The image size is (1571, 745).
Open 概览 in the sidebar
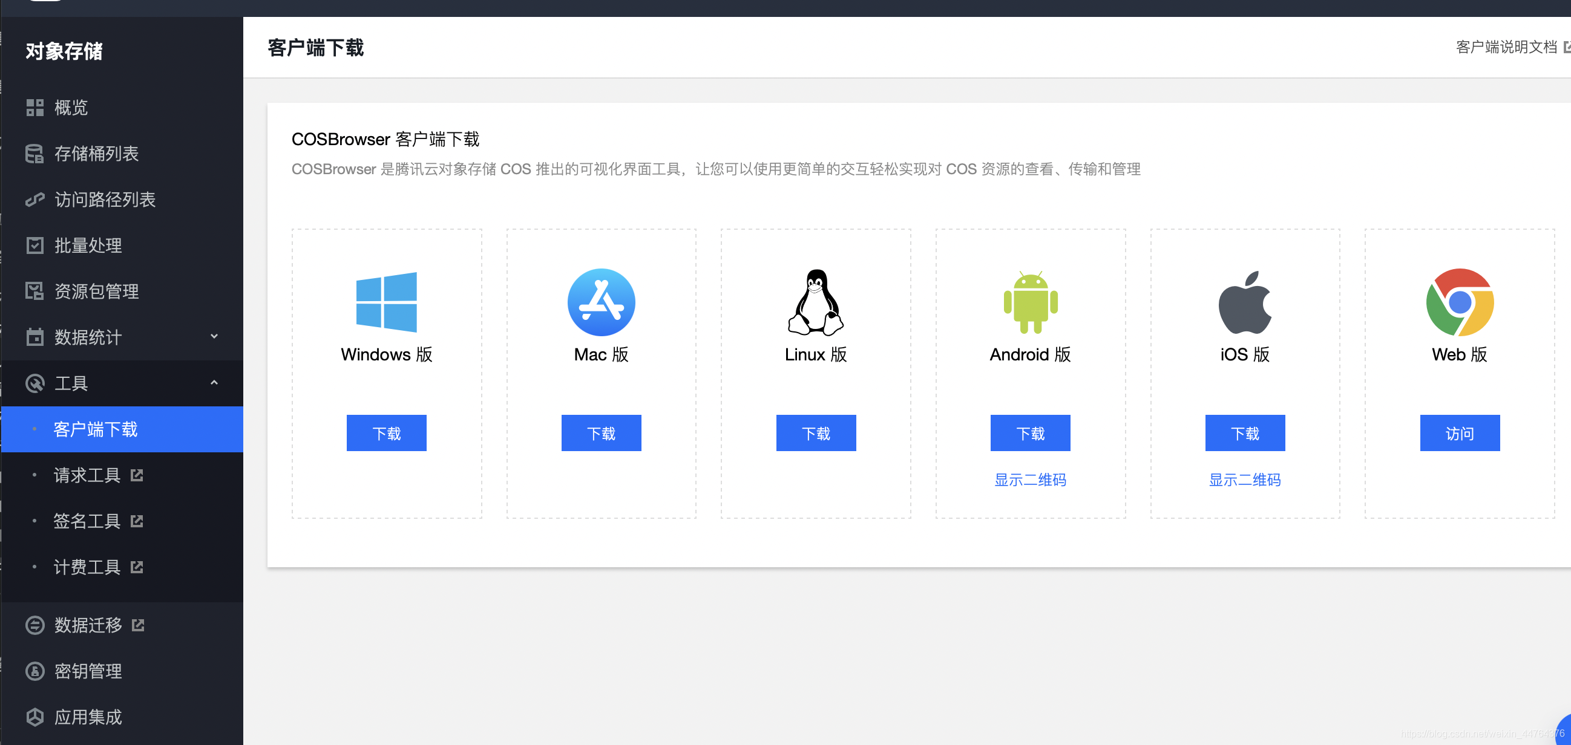[122, 108]
